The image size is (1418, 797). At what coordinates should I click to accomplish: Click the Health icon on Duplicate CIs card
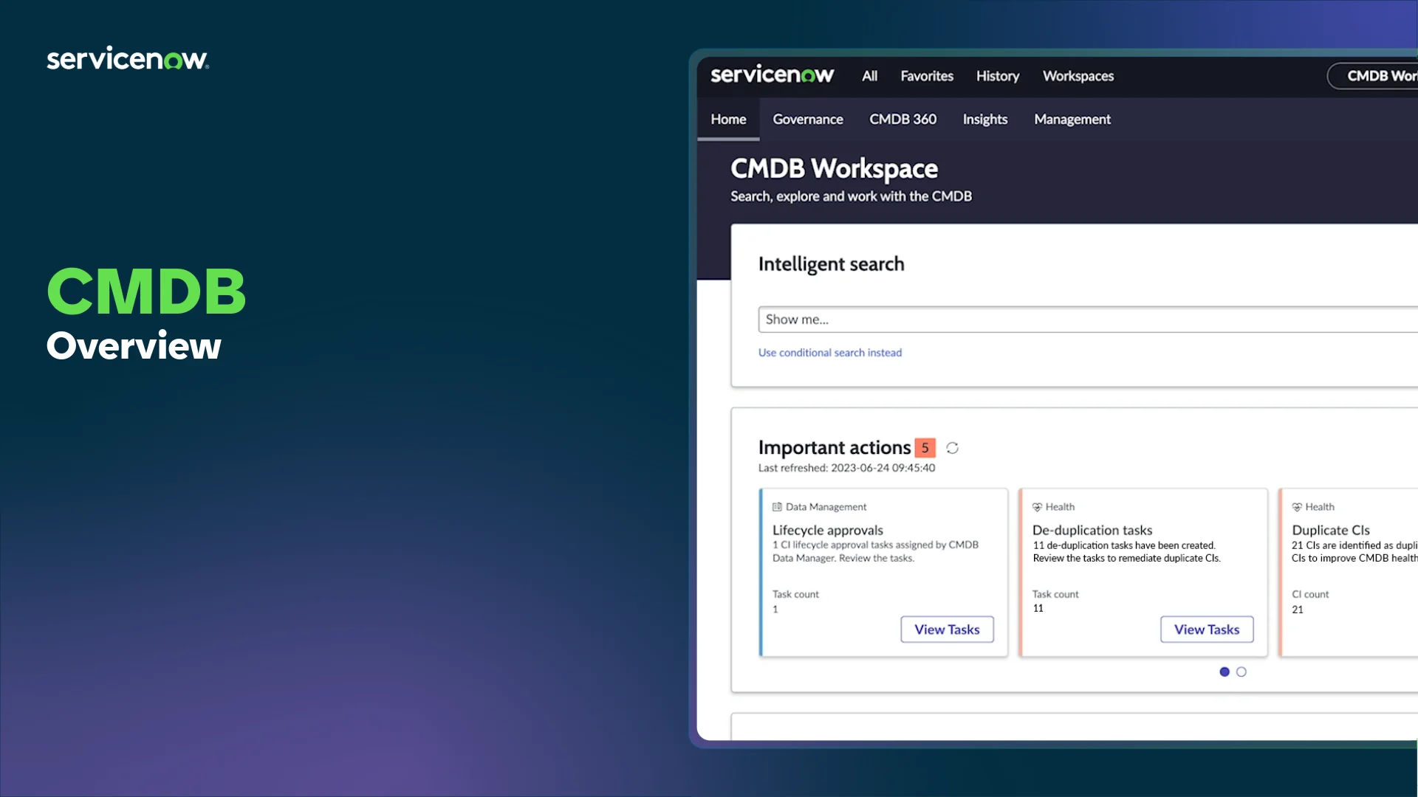pos(1297,507)
